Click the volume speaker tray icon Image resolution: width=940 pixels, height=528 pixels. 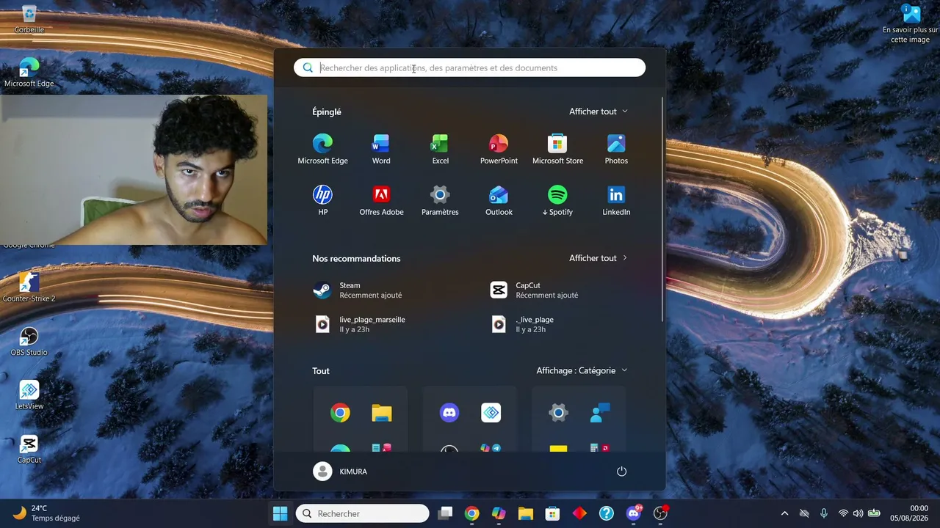tap(858, 513)
